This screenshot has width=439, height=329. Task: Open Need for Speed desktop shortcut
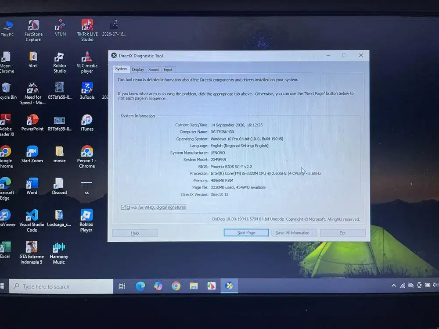click(33, 93)
